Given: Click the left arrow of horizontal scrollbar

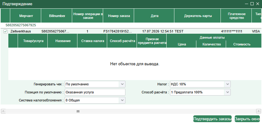Looking at the screenshot, I should click(x=3, y=111).
